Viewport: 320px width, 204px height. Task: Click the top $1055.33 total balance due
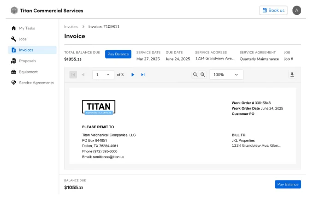pyautogui.click(x=73, y=59)
